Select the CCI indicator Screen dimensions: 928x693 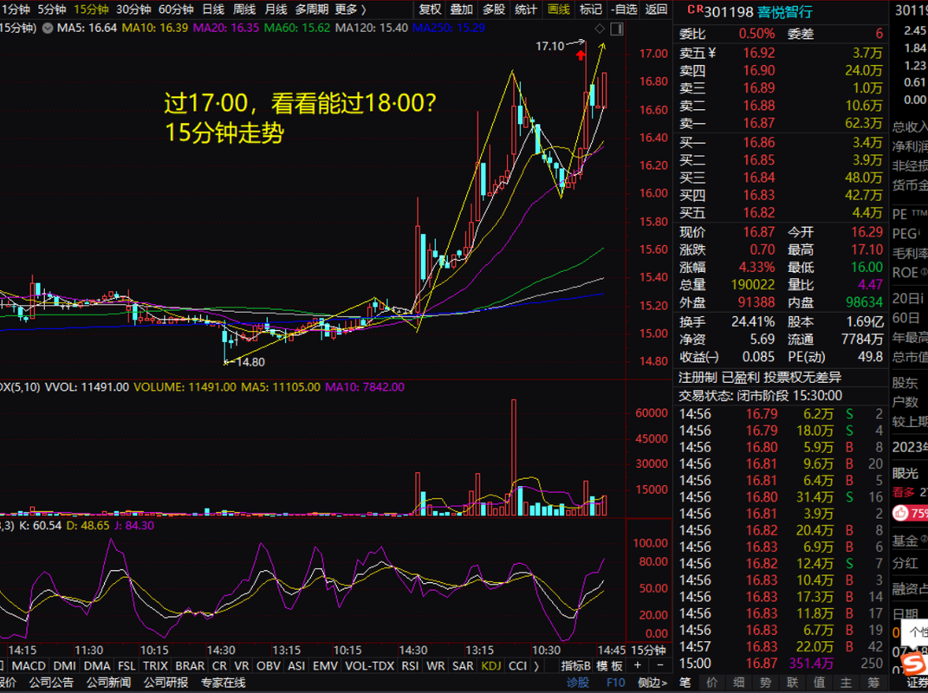coord(518,666)
